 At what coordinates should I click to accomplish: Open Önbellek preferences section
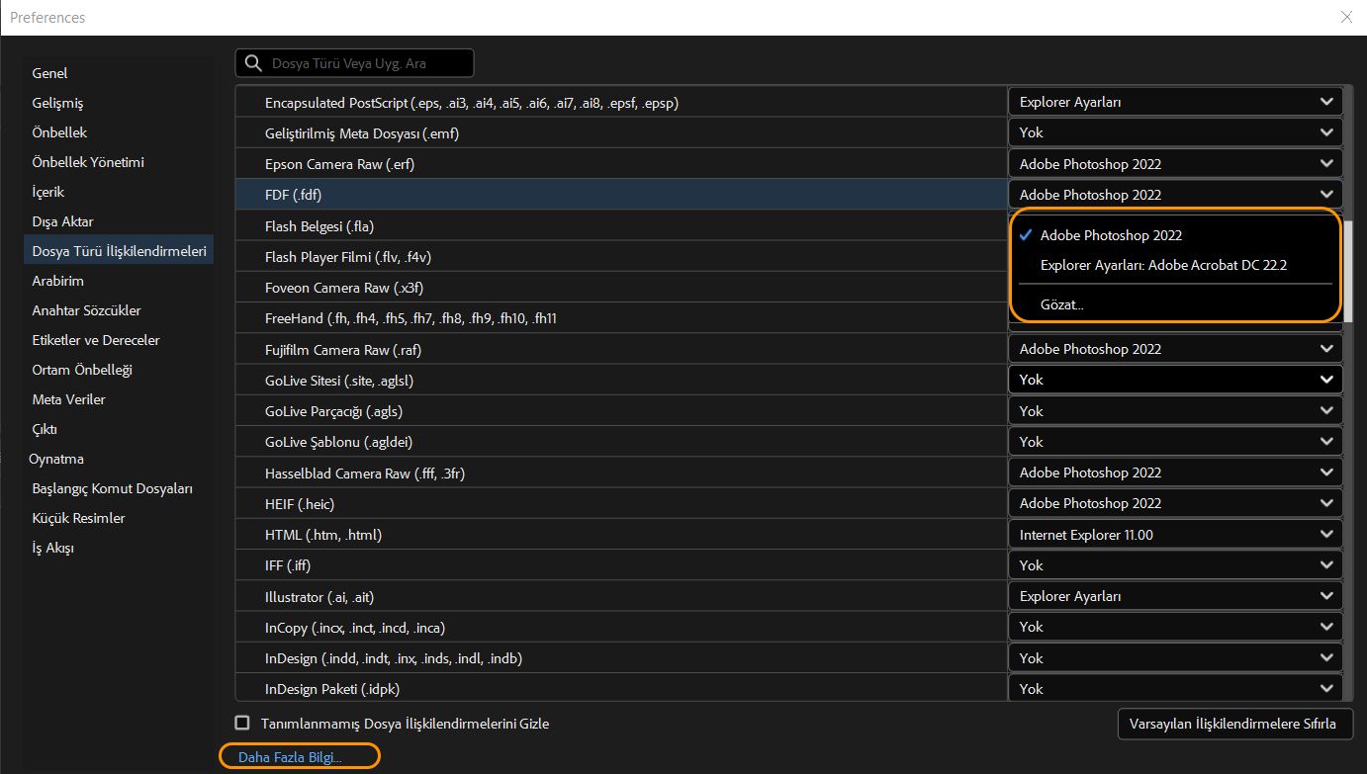click(59, 132)
